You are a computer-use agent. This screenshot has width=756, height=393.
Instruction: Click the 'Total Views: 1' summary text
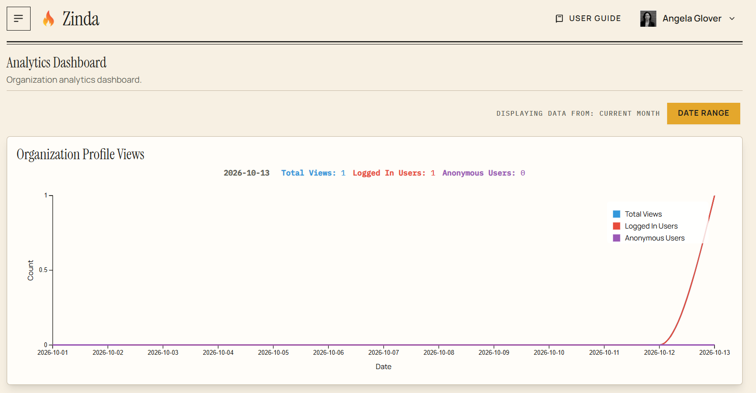point(313,173)
